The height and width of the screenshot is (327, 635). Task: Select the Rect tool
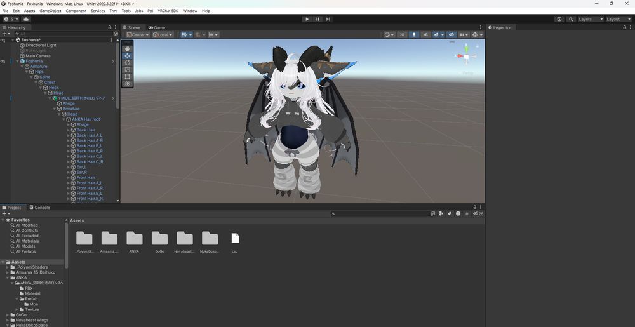(x=127, y=76)
